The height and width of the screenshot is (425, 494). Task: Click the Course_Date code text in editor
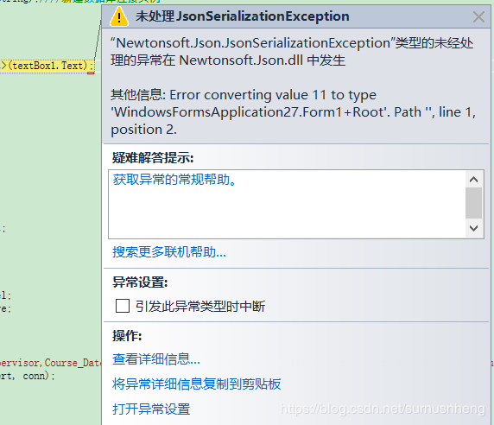pyautogui.click(x=73, y=363)
